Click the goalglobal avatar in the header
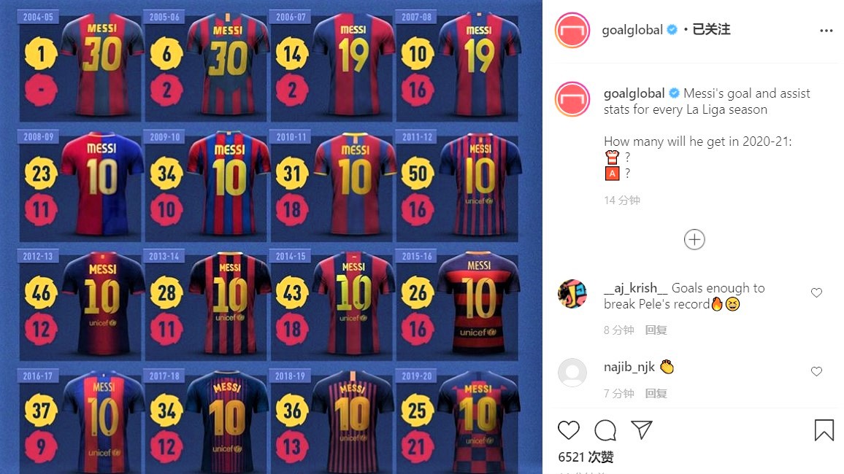This screenshot has height=474, width=844. 572,30
